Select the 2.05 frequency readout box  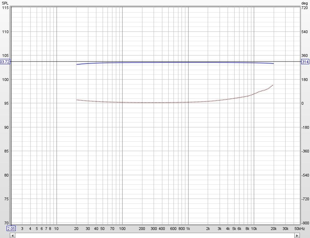[x=11, y=229]
